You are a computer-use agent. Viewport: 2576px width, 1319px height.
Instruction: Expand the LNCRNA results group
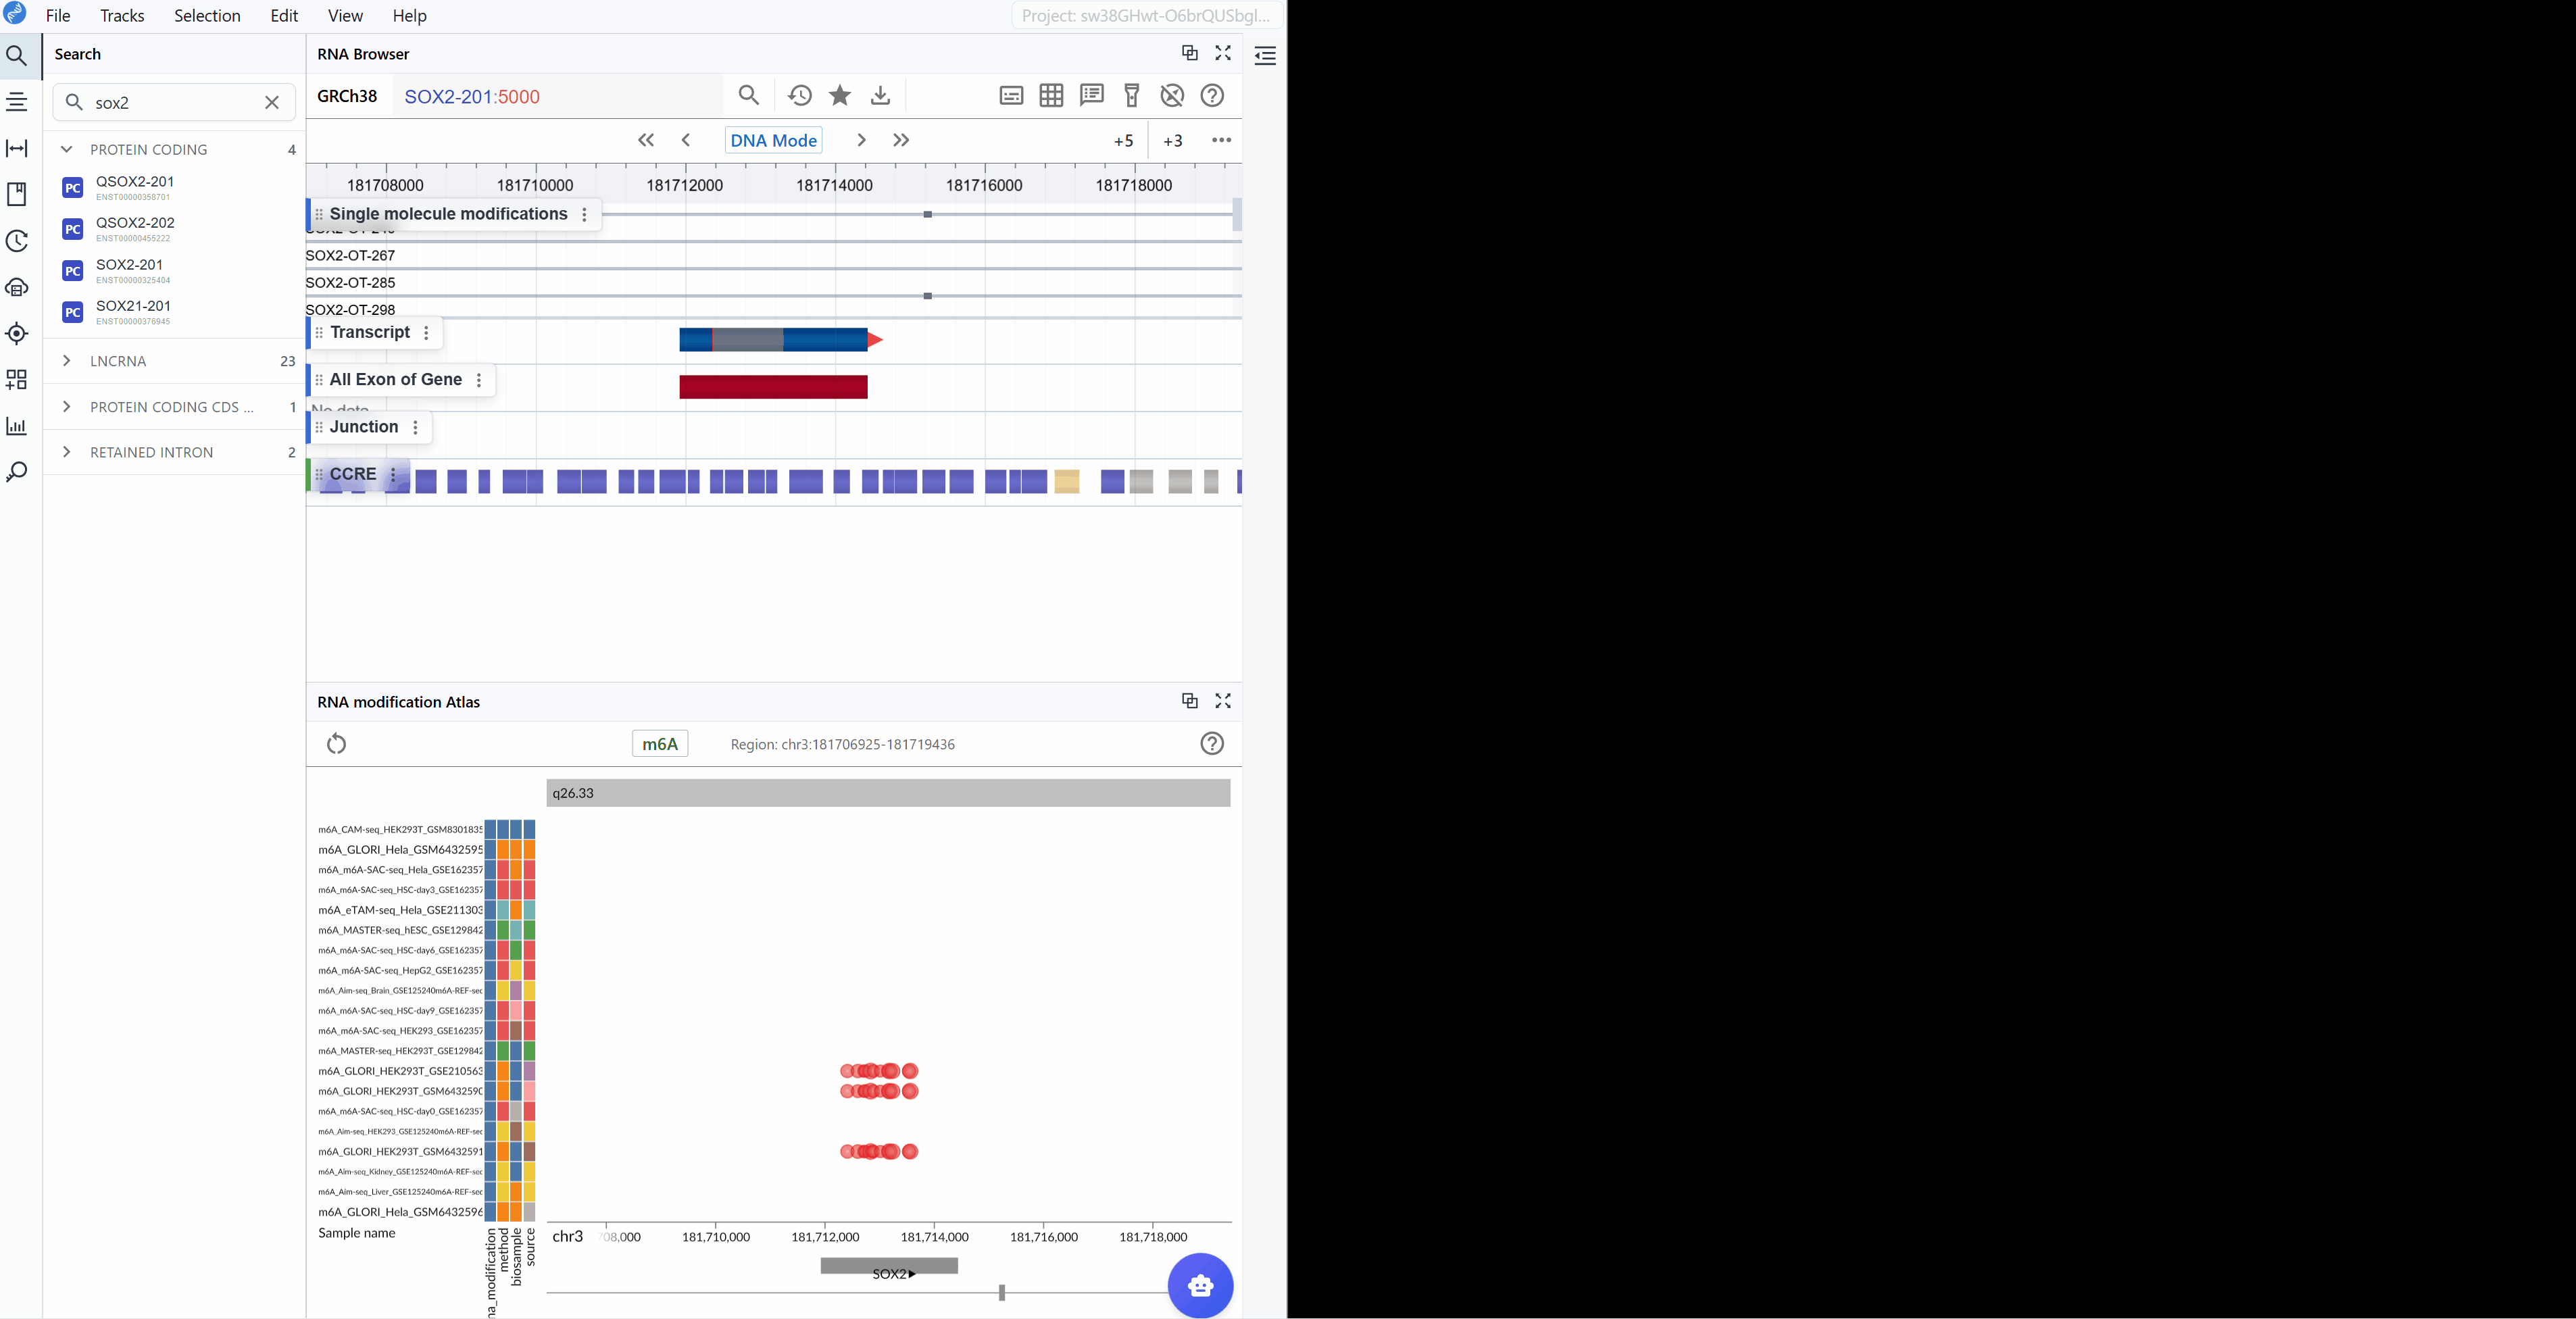point(67,361)
